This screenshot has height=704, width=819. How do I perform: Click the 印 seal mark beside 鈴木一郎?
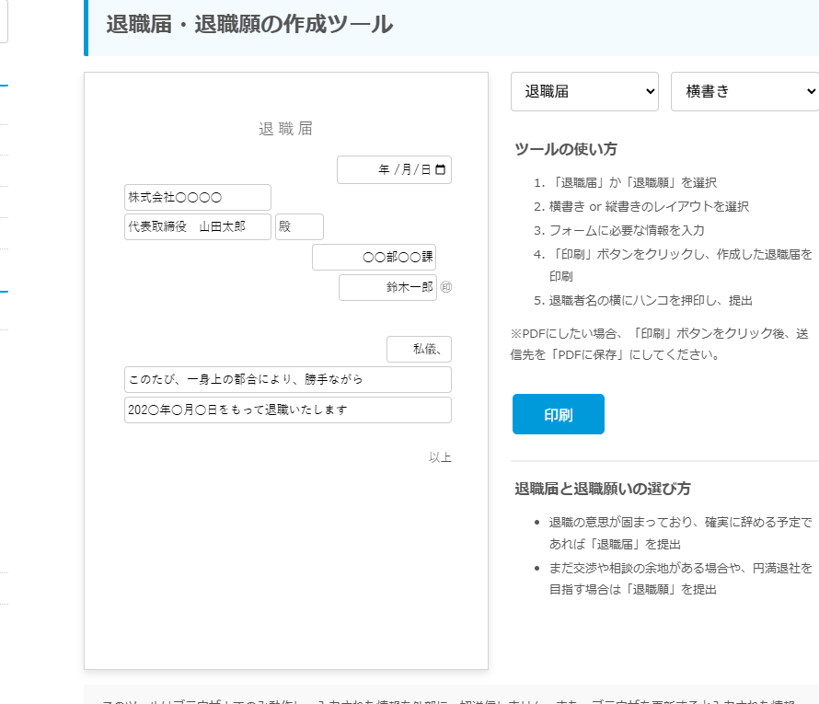point(446,287)
